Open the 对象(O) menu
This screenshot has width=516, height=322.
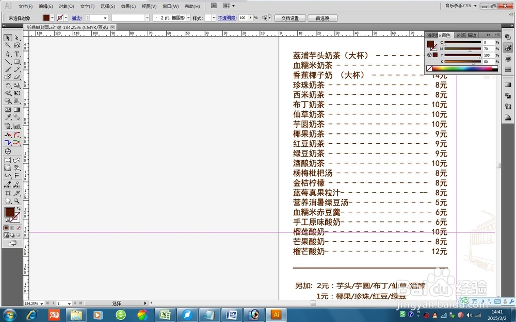click(66, 6)
